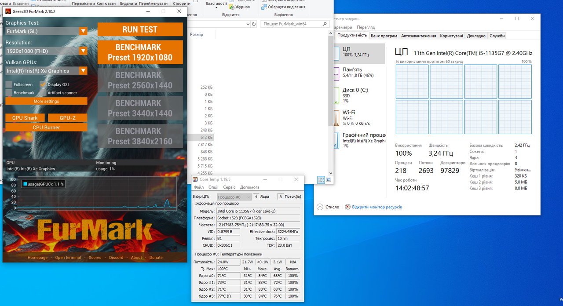Viewport: 563px width, 306px height.
Task: Toggle the Artifact scanner checkbox
Action: click(x=43, y=93)
